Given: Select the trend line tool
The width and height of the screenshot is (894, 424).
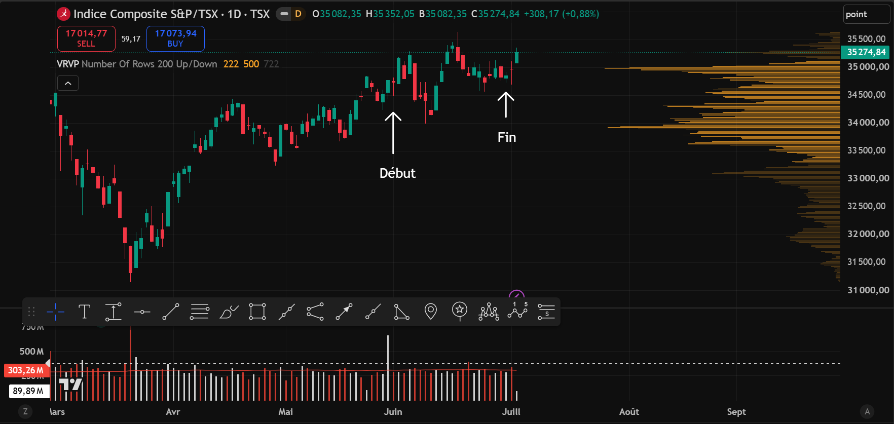Looking at the screenshot, I should tap(171, 312).
